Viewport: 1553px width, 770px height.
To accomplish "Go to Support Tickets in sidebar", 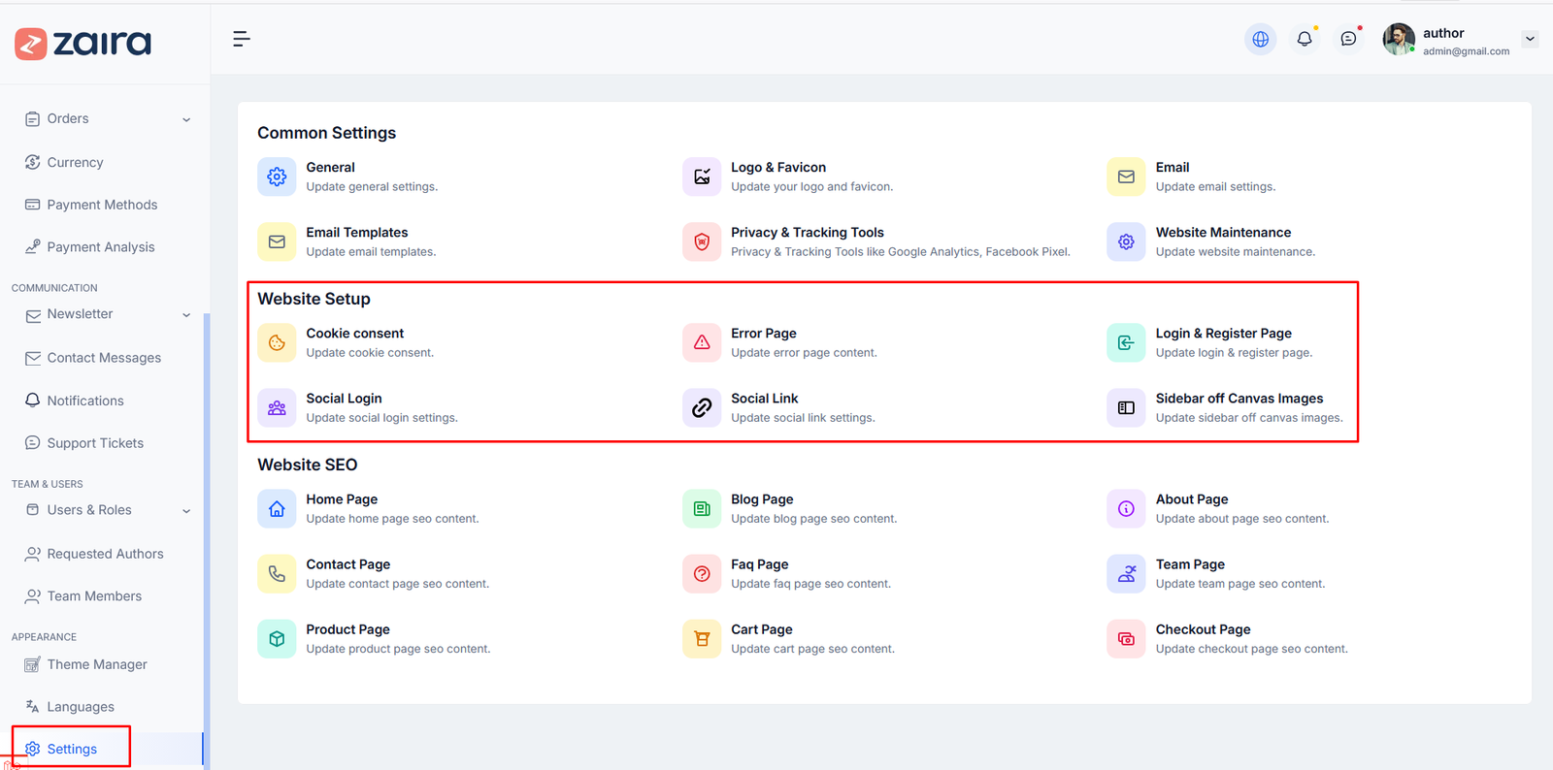I will tap(95, 443).
